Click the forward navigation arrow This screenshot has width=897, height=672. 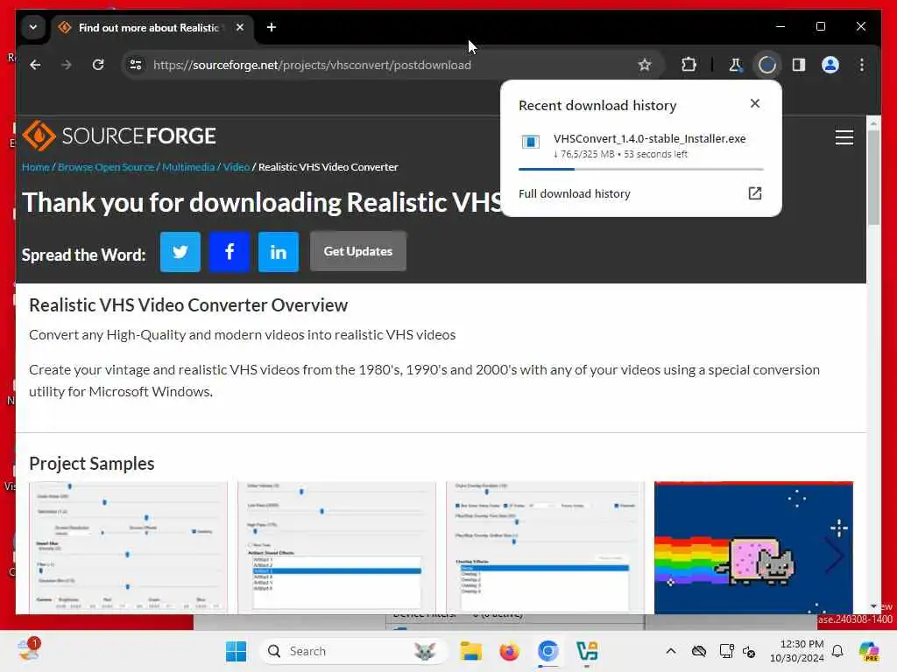[67, 65]
